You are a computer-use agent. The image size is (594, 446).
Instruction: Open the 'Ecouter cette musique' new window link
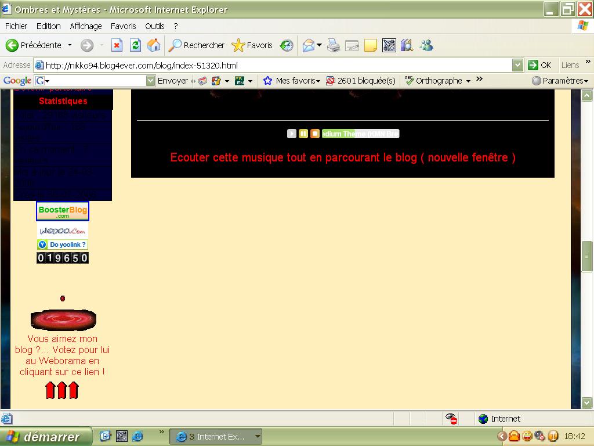point(343,157)
